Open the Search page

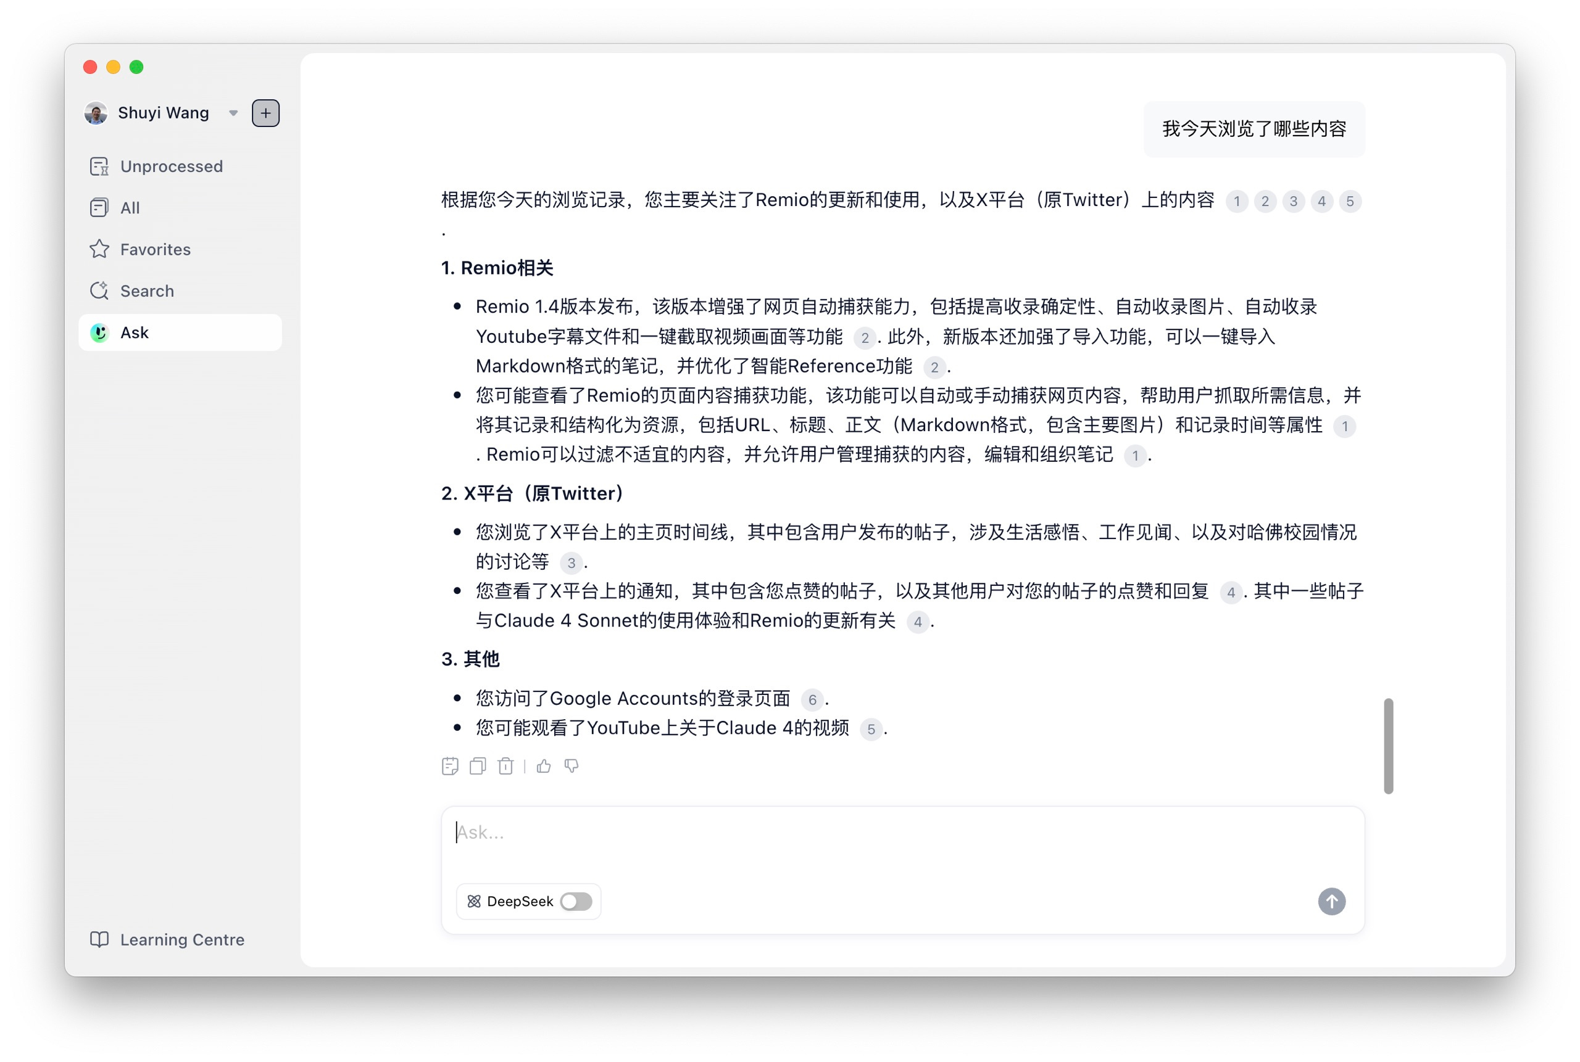(147, 291)
